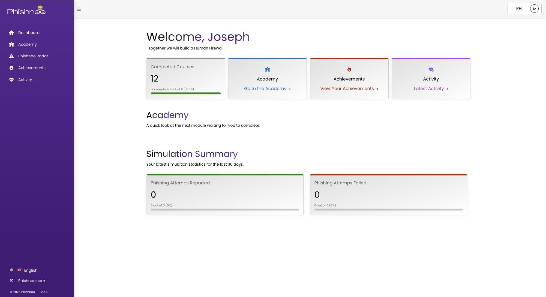Viewport: 546px width, 297px height.
Task: Visit the Phishnoo.com link
Action: [32, 281]
